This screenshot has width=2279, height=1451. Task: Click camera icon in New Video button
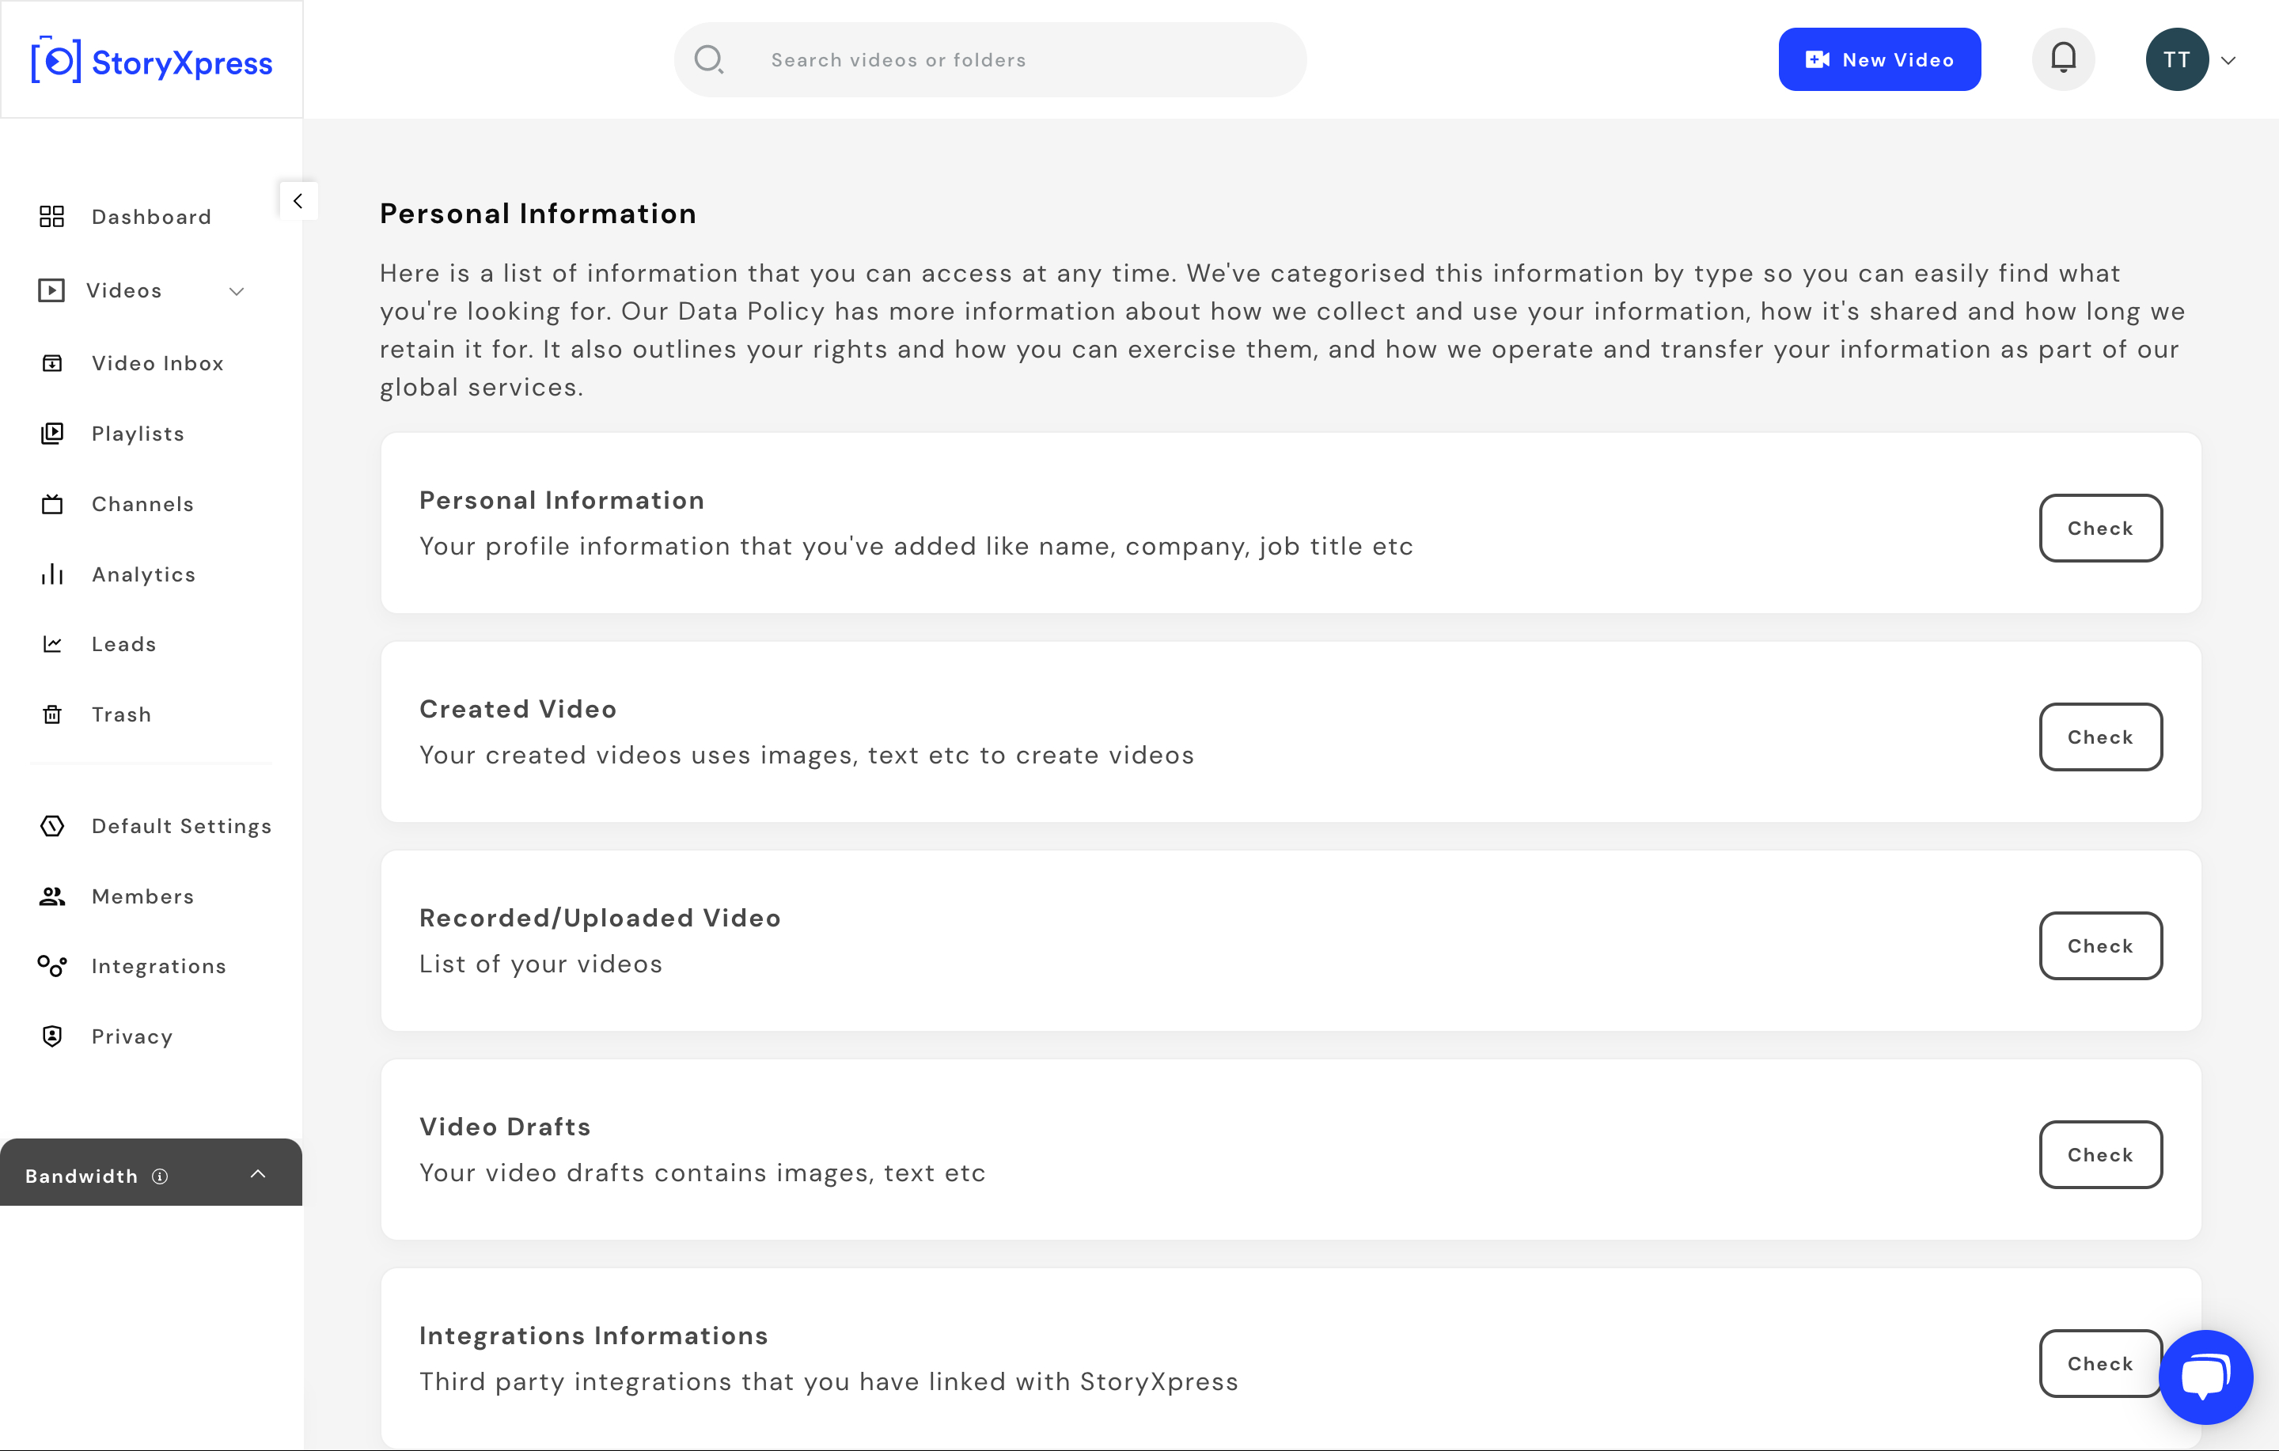pyautogui.click(x=1817, y=59)
